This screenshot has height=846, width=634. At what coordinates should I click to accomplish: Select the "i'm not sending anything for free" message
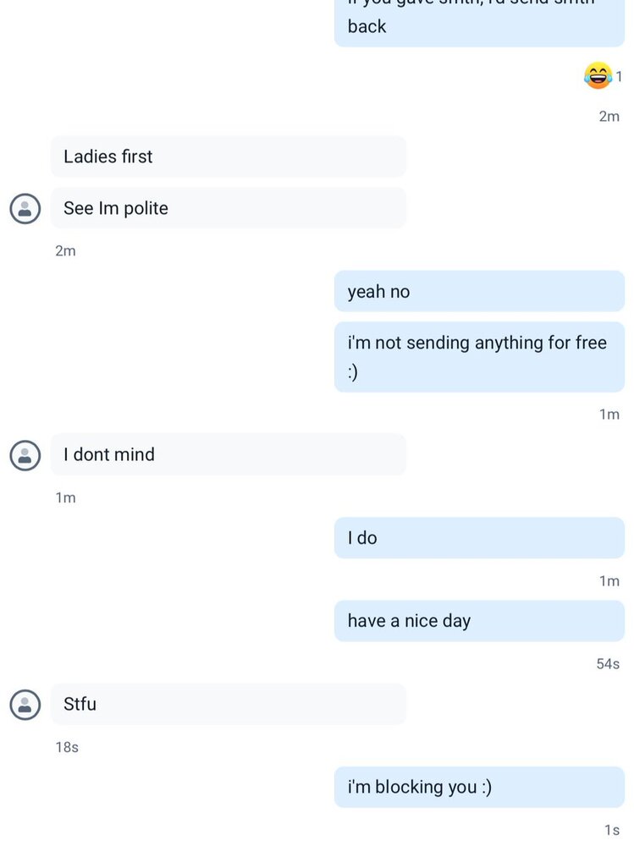[479, 356]
